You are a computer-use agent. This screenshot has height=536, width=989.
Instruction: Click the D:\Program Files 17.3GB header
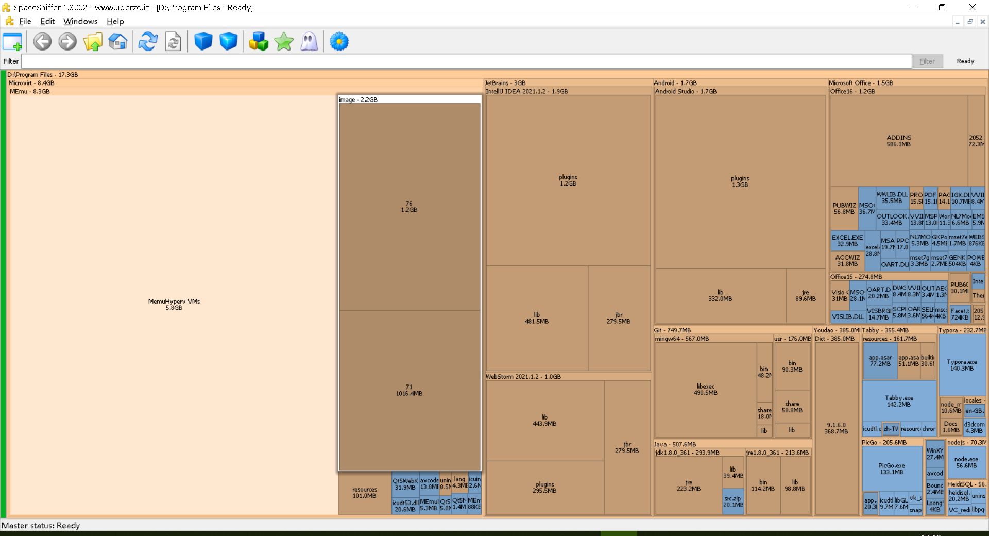[497, 74]
